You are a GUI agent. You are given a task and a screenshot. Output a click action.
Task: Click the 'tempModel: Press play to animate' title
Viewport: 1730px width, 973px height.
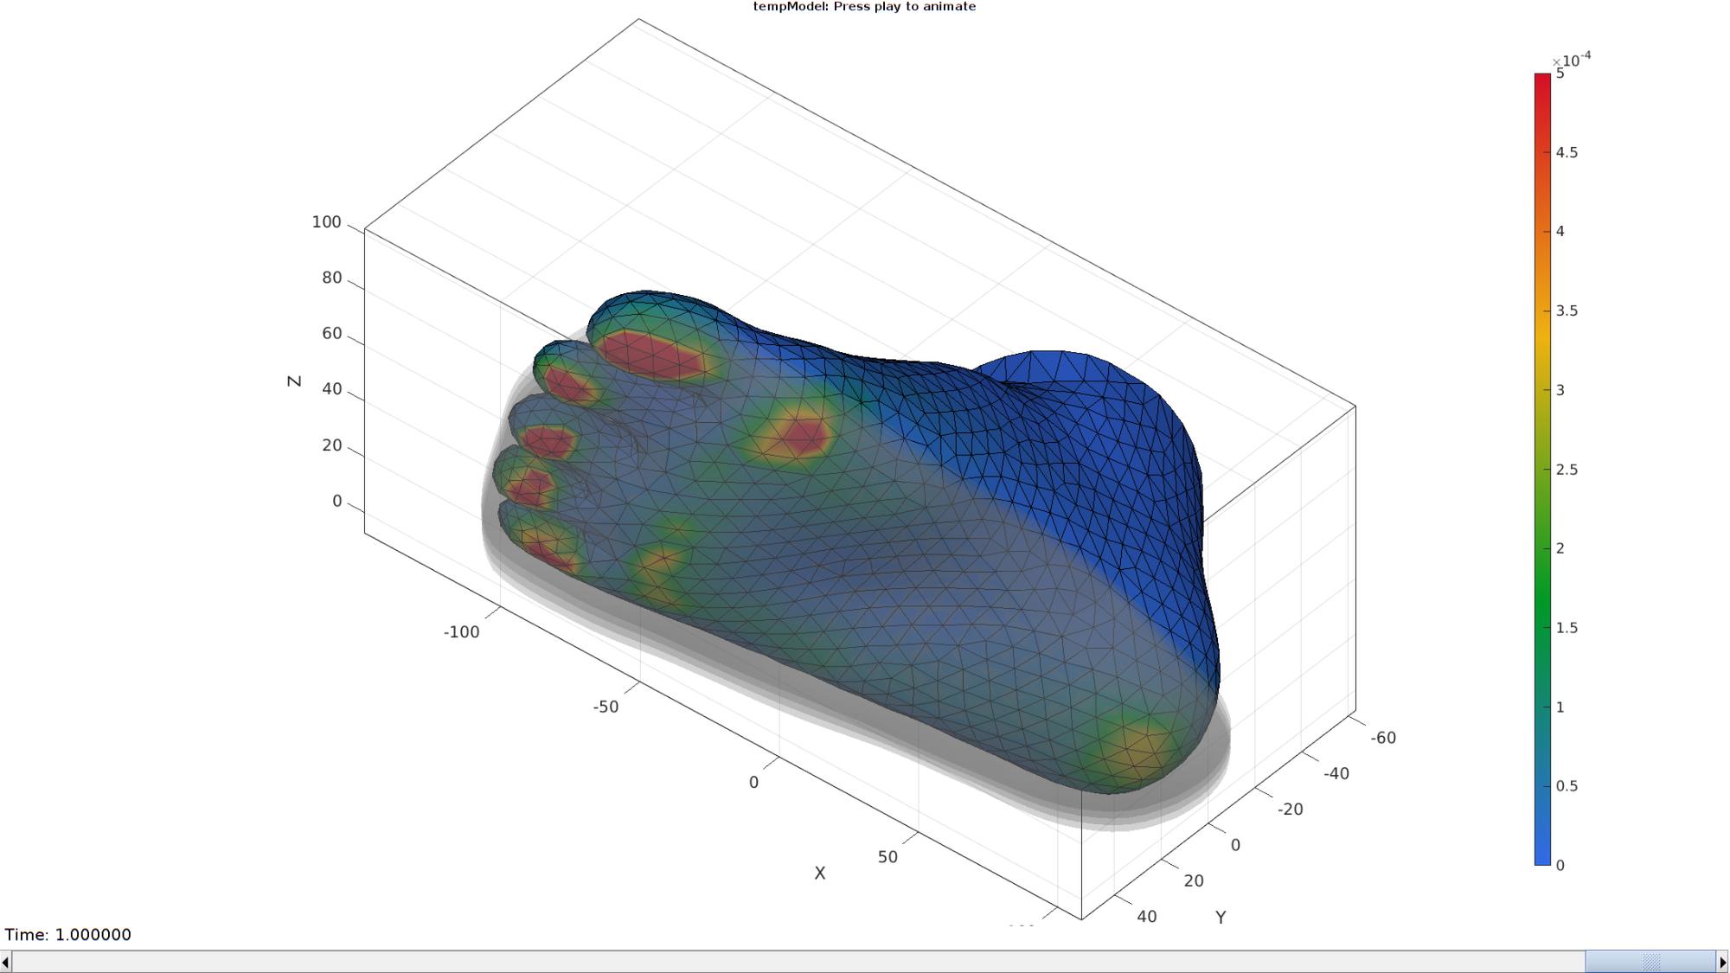point(864,6)
